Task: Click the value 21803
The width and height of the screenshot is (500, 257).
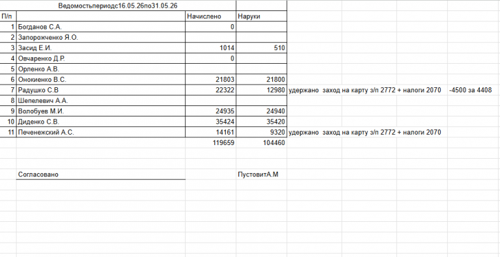Action: pyautogui.click(x=210, y=79)
